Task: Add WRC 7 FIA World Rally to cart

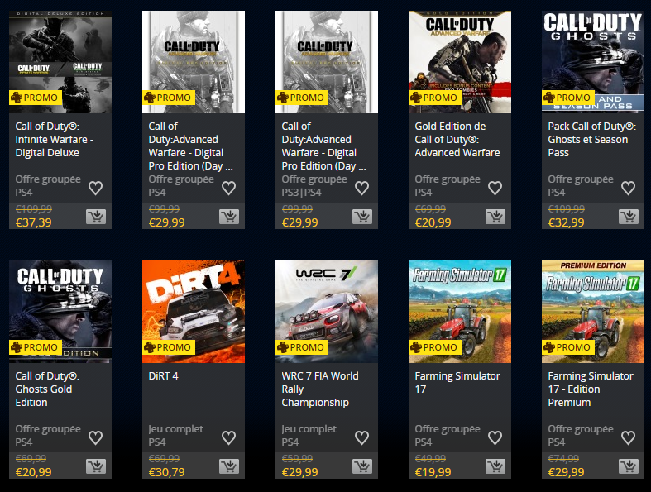Action: point(362,466)
